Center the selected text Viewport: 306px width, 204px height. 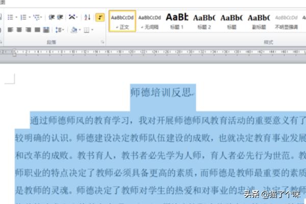pyautogui.click(x=19, y=30)
